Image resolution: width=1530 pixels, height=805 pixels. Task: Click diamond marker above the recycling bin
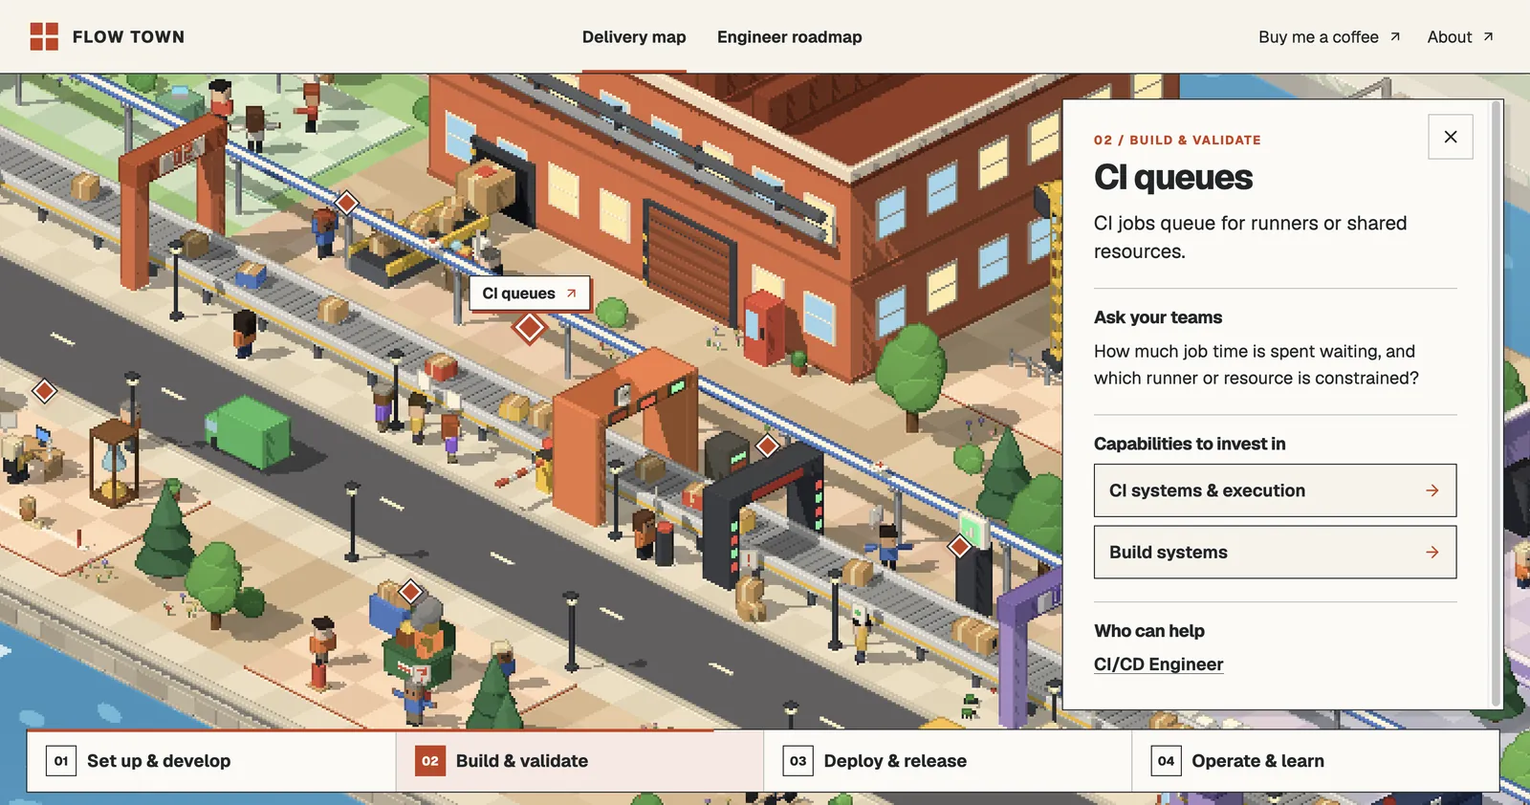(411, 591)
